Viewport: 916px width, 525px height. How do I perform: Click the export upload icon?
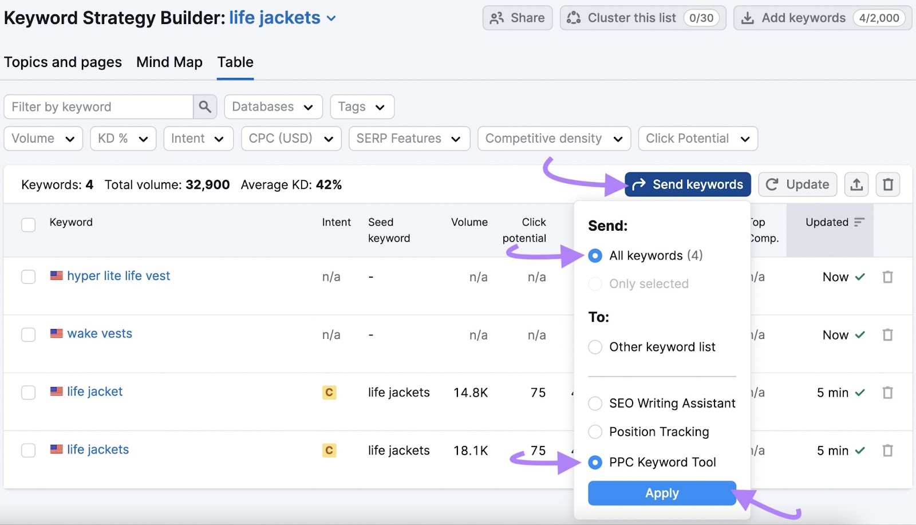(856, 184)
